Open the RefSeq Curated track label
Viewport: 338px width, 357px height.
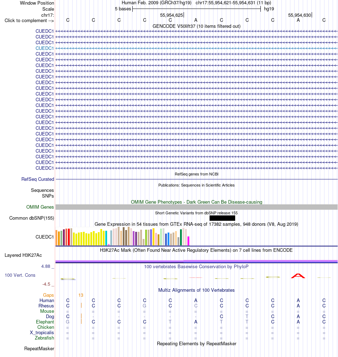tap(38, 179)
